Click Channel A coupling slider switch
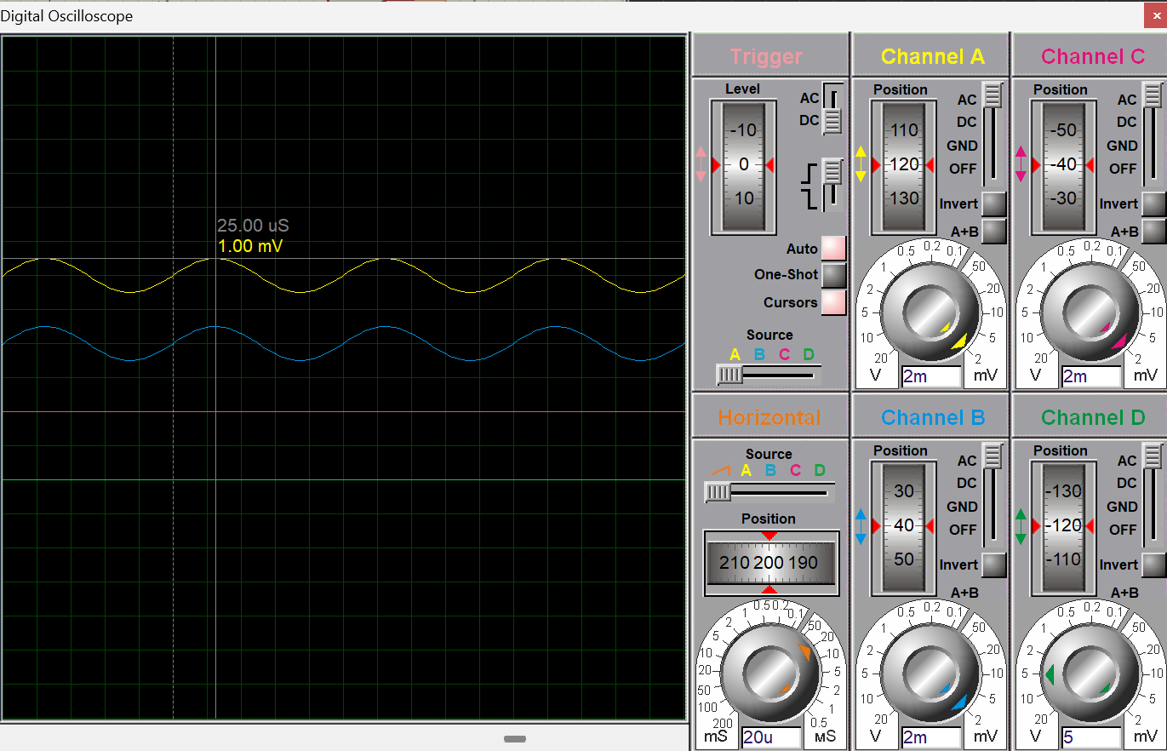Screen dimensions: 1167x751 (992, 133)
